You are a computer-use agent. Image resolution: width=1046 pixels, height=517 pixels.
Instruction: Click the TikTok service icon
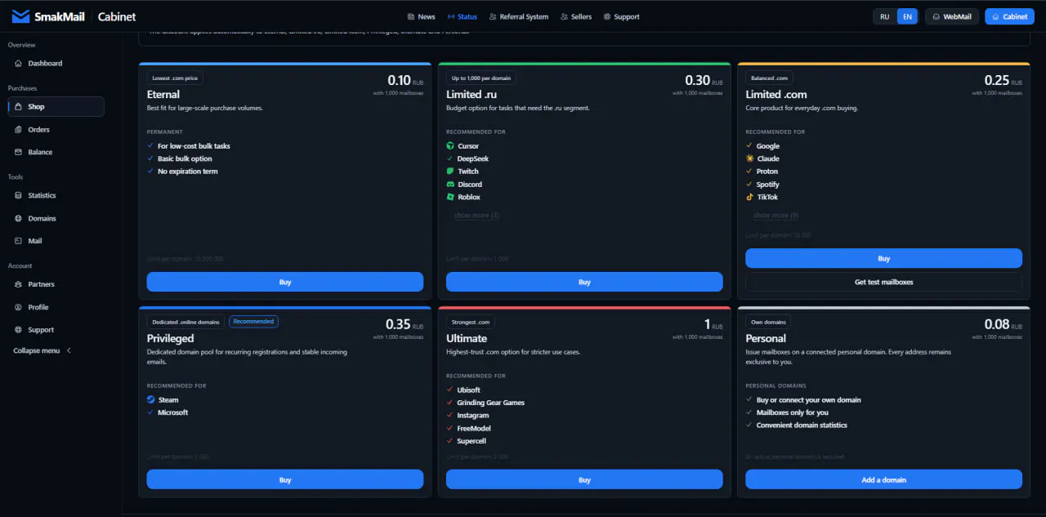(749, 197)
